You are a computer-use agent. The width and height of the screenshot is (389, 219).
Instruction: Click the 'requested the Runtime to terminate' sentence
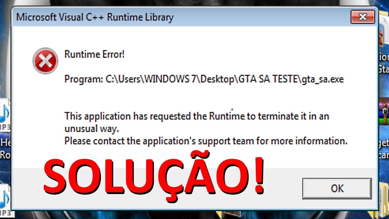(x=197, y=116)
